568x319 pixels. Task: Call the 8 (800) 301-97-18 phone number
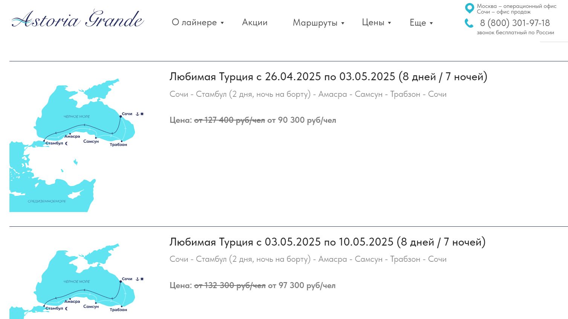pos(515,23)
